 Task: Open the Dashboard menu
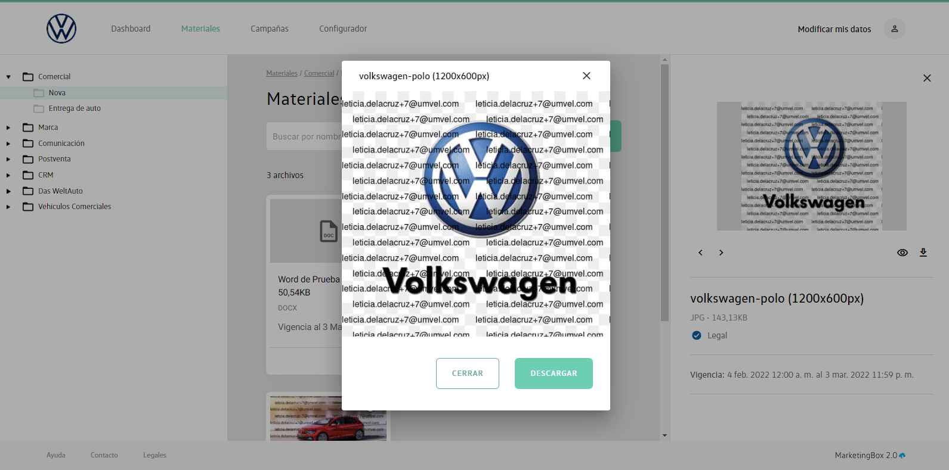click(x=131, y=29)
